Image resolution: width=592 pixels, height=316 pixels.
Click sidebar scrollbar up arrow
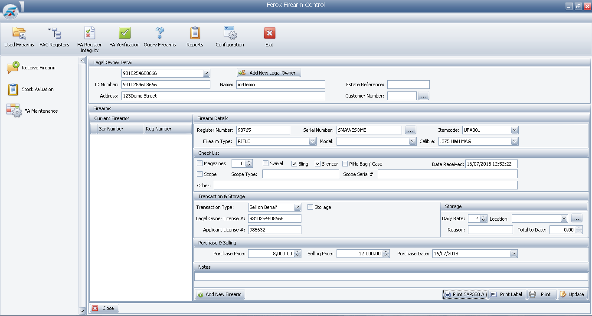[x=82, y=61]
